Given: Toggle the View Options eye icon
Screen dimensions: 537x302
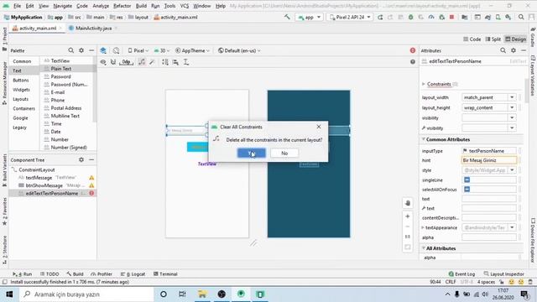Looking at the screenshot, I should (x=103, y=62).
